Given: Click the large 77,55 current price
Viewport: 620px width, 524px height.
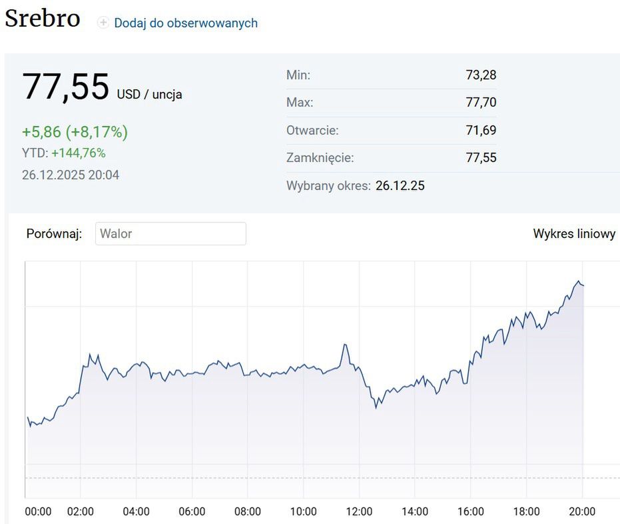Looking at the screenshot, I should (x=65, y=87).
